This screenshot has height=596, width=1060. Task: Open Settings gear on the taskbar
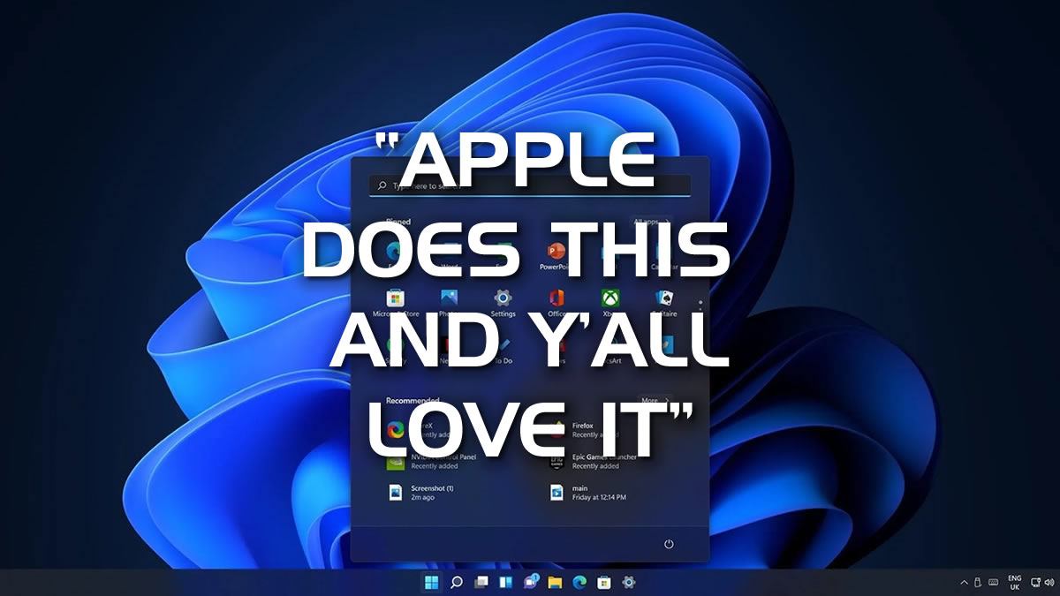(x=629, y=582)
